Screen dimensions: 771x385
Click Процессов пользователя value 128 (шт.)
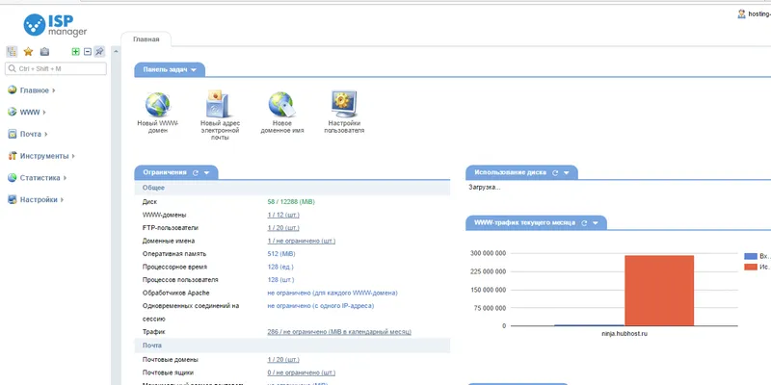[x=280, y=280]
